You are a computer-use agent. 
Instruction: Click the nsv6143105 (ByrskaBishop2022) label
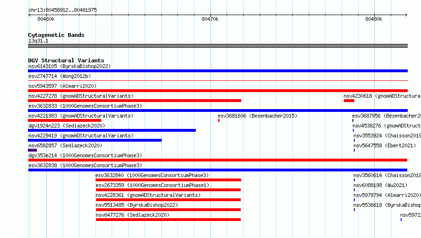(x=70, y=66)
